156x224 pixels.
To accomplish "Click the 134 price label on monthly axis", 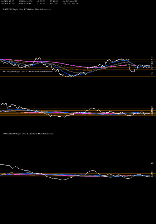I will [153, 163].
